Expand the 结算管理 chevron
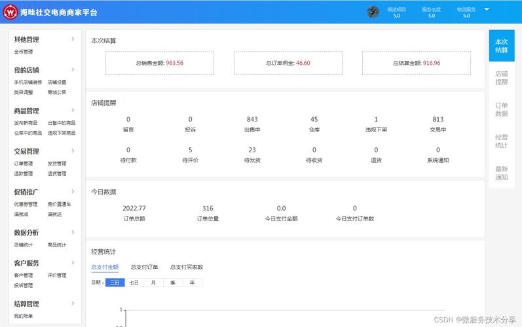This screenshot has width=522, height=327. pyautogui.click(x=73, y=303)
